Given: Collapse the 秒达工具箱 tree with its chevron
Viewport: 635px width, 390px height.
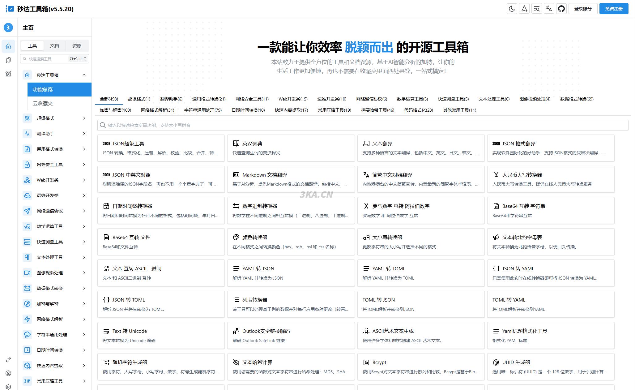Looking at the screenshot, I should 84,75.
